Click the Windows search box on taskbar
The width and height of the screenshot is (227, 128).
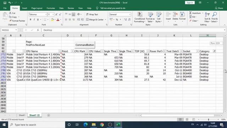tap(37, 125)
